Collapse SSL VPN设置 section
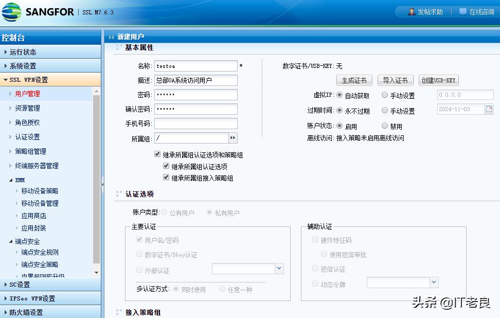The width and height of the screenshot is (500, 318). click(x=50, y=80)
